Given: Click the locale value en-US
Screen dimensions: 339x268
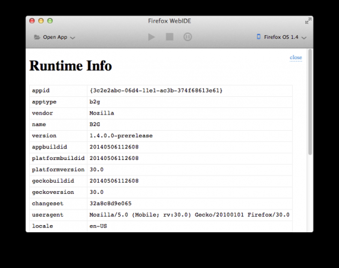Looking at the screenshot, I should pos(98,226).
